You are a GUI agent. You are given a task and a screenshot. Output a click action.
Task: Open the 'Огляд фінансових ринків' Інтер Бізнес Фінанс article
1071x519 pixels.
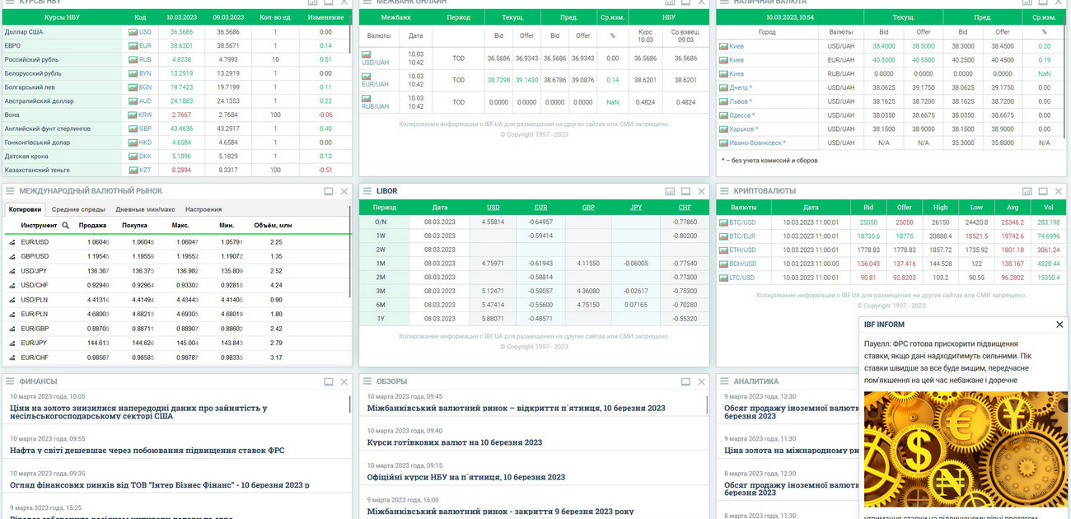click(x=160, y=484)
